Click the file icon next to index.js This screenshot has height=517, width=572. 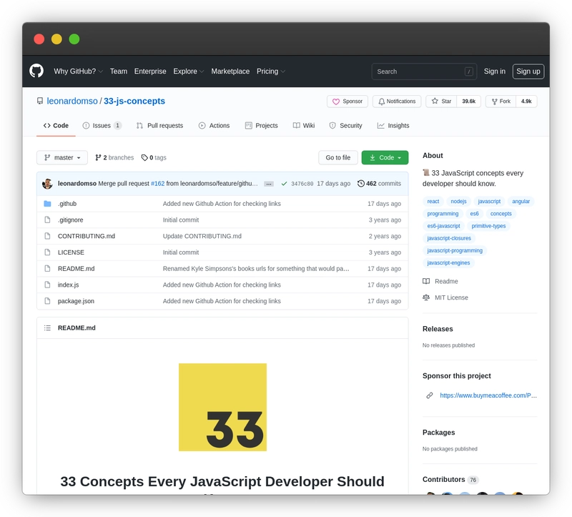click(x=47, y=285)
